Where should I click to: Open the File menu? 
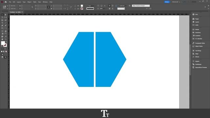(x=10, y=2)
